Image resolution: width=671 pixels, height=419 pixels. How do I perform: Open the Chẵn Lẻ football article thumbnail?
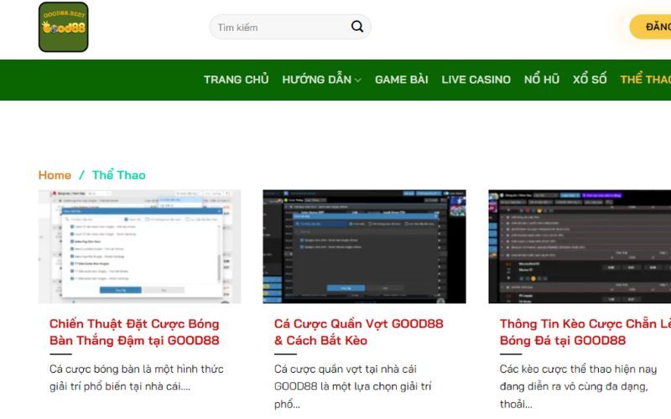tap(580, 246)
